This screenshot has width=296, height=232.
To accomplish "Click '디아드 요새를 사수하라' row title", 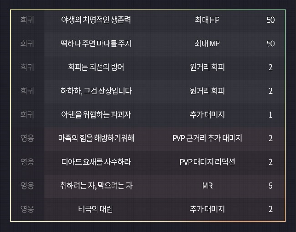I will [96, 162].
